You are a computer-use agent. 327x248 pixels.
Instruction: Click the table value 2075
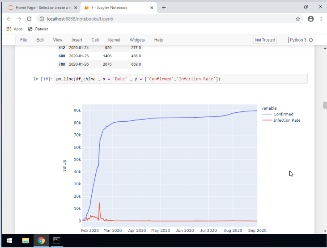[x=107, y=64]
